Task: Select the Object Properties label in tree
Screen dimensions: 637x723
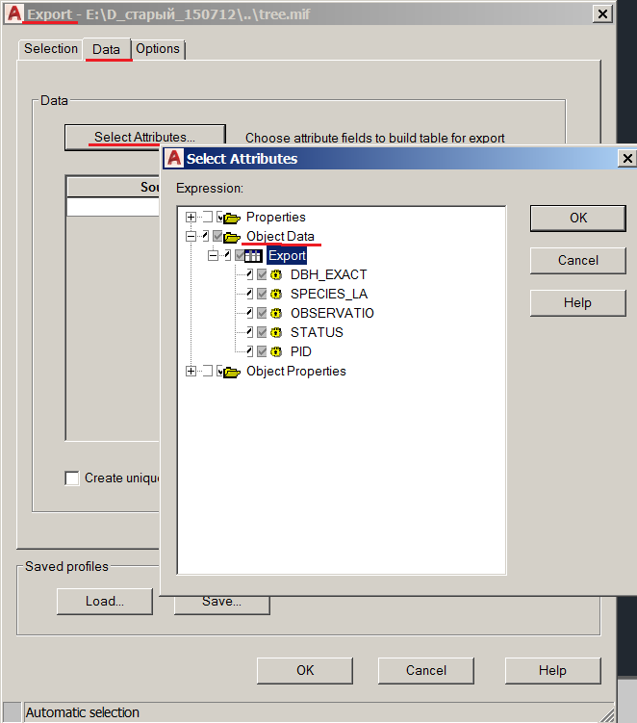Action: pyautogui.click(x=296, y=372)
